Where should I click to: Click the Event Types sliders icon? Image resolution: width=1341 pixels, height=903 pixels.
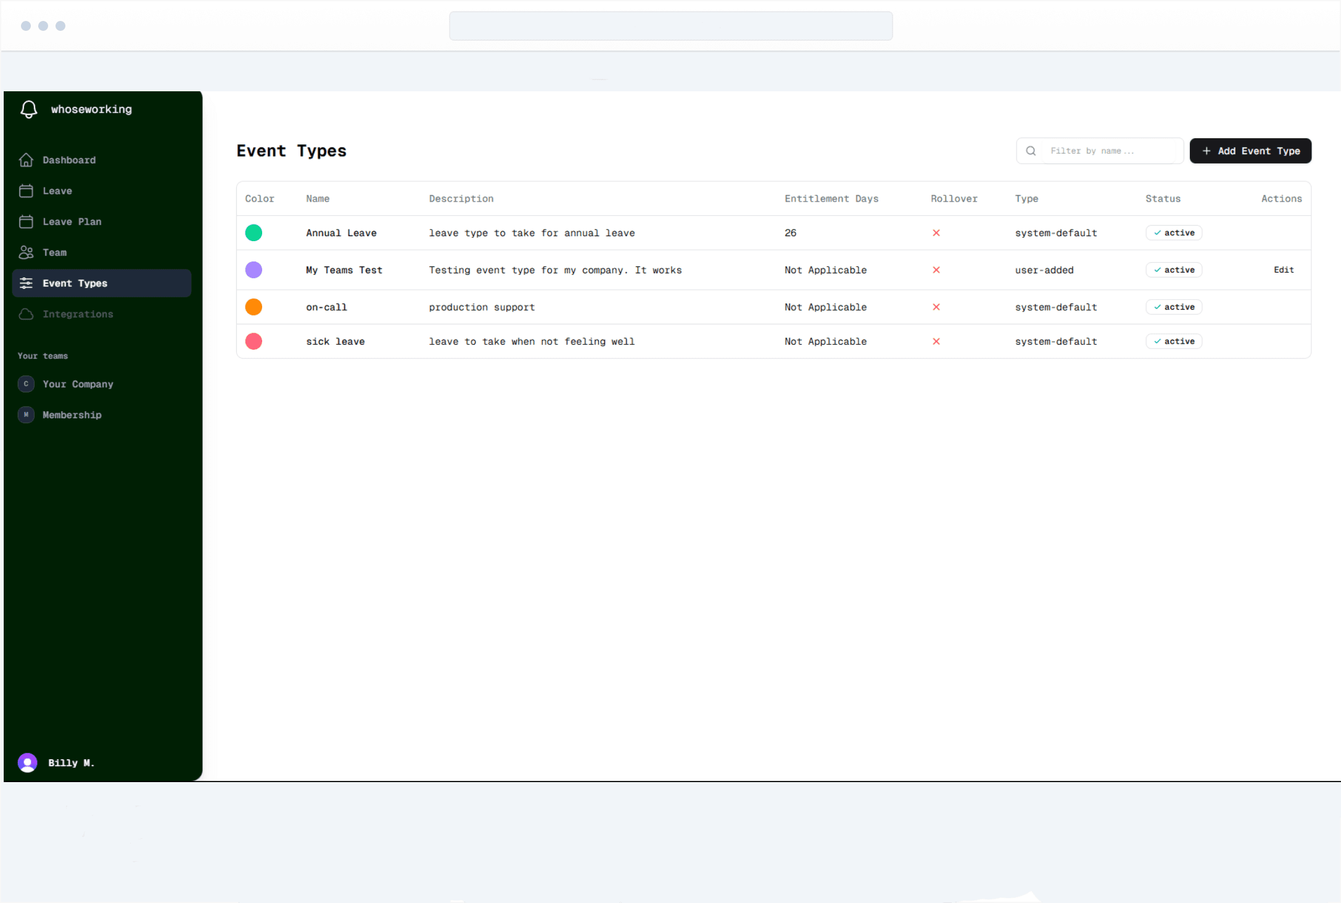[x=26, y=283]
